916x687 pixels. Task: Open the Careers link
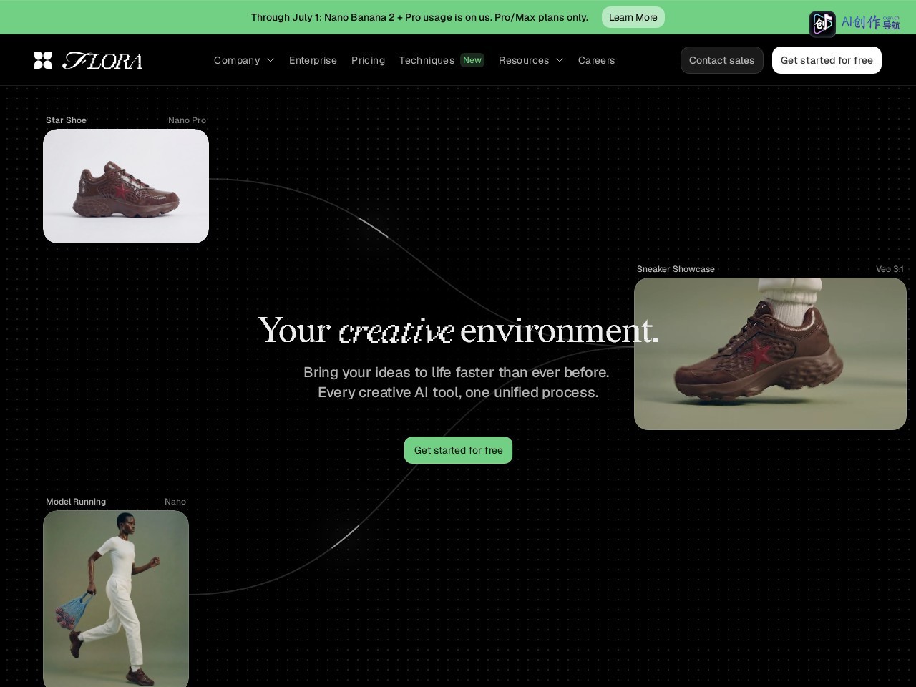[596, 60]
